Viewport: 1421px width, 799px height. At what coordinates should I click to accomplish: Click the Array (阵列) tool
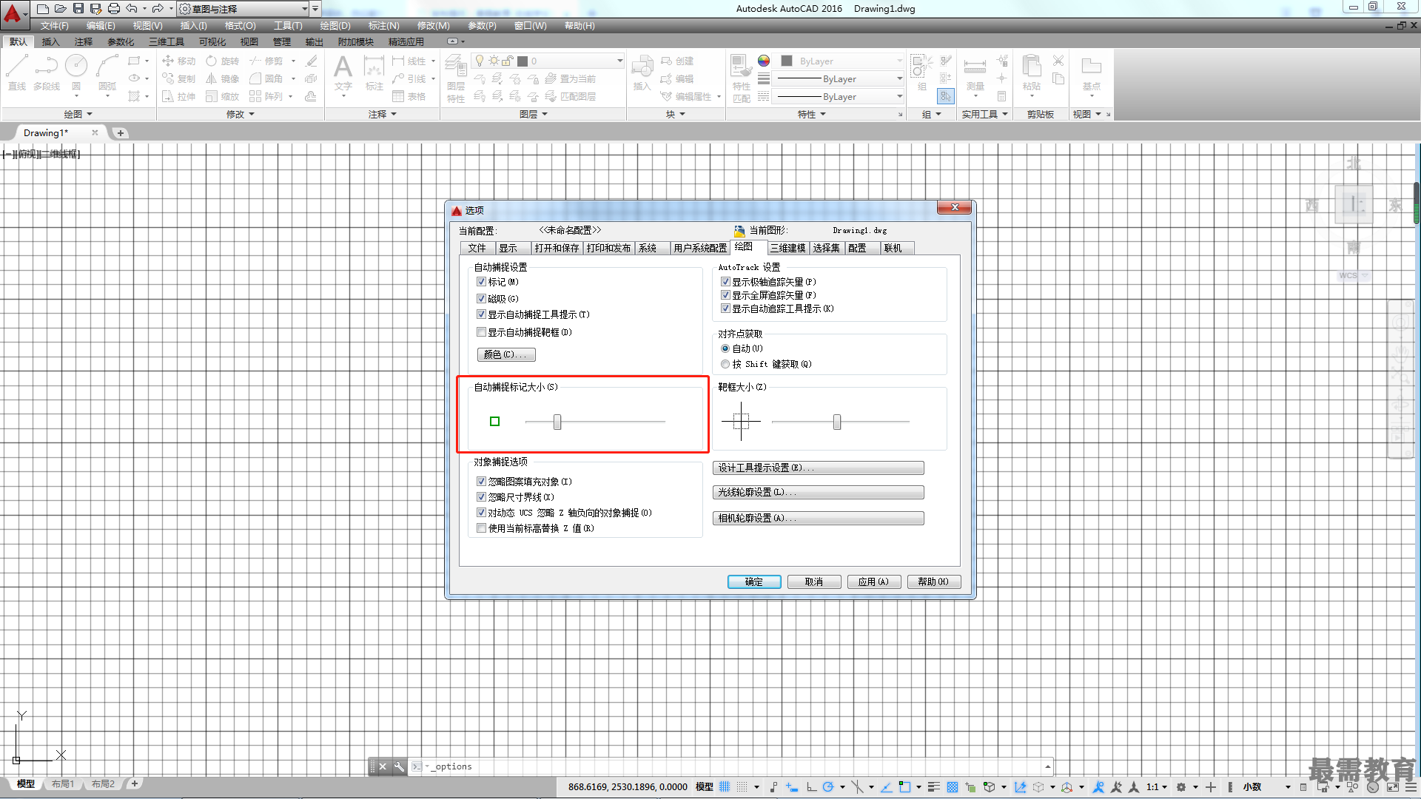[266, 96]
